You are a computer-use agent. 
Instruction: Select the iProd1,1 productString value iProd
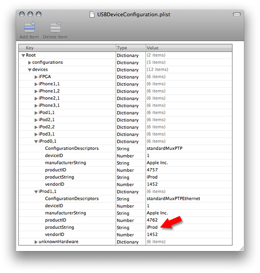click(x=152, y=227)
